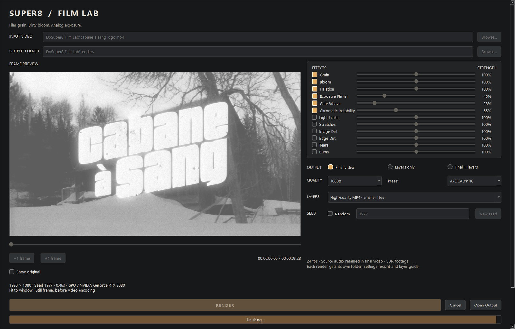Image resolution: width=515 pixels, height=329 pixels.
Task: Cancel the current render
Action: tap(455, 305)
